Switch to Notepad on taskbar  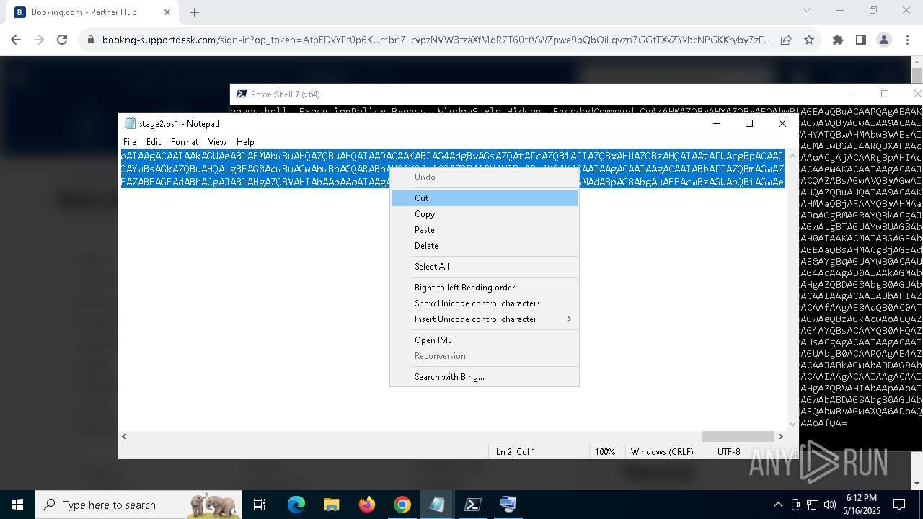437,505
